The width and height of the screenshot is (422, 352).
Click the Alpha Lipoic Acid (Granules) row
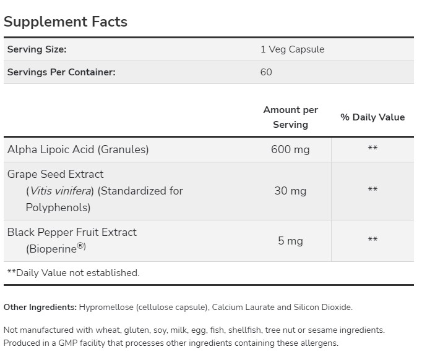78,149
